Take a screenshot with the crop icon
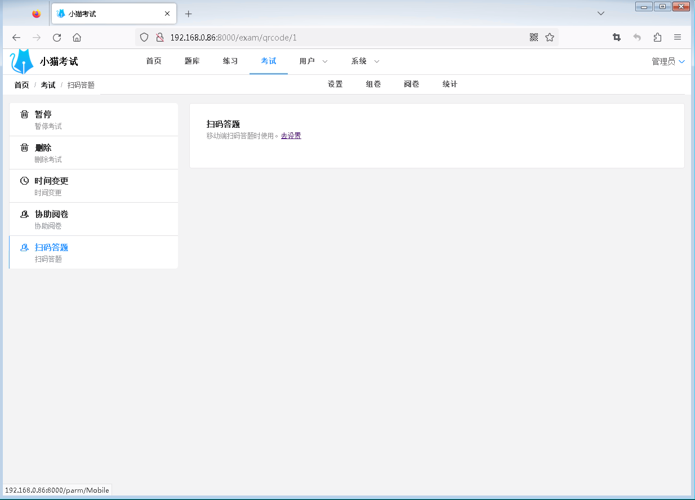 617,37
